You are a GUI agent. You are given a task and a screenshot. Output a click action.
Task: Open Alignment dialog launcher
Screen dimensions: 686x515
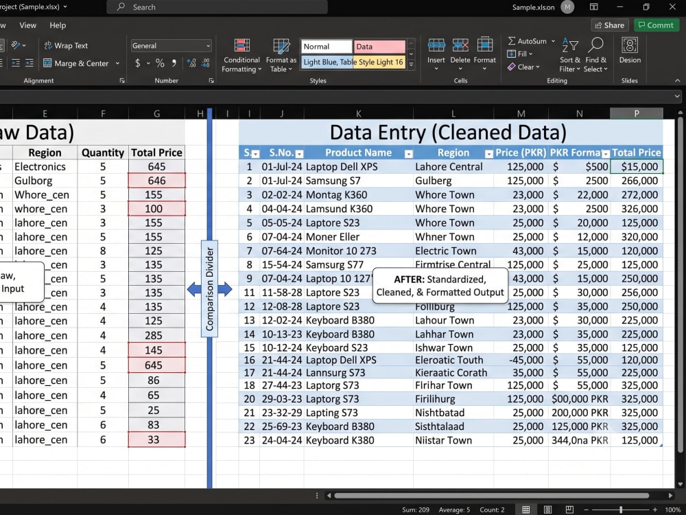pyautogui.click(x=122, y=80)
